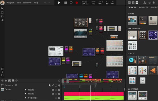Select the marquee selection tool

point(2,12)
